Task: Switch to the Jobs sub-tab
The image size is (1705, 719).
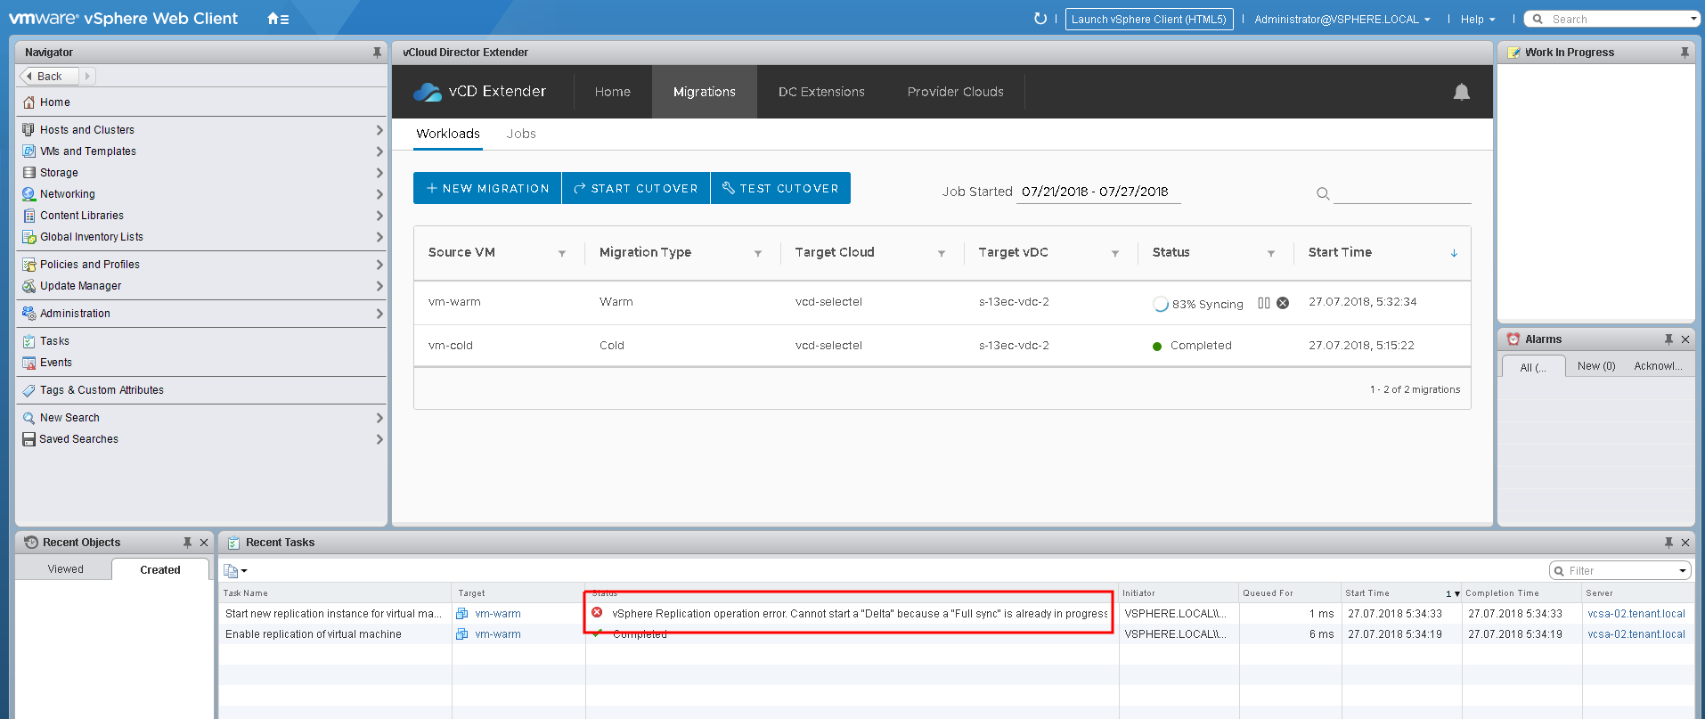Action: 521,134
